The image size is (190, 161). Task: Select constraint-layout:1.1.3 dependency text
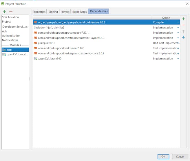pyautogui.click(x=71, y=38)
